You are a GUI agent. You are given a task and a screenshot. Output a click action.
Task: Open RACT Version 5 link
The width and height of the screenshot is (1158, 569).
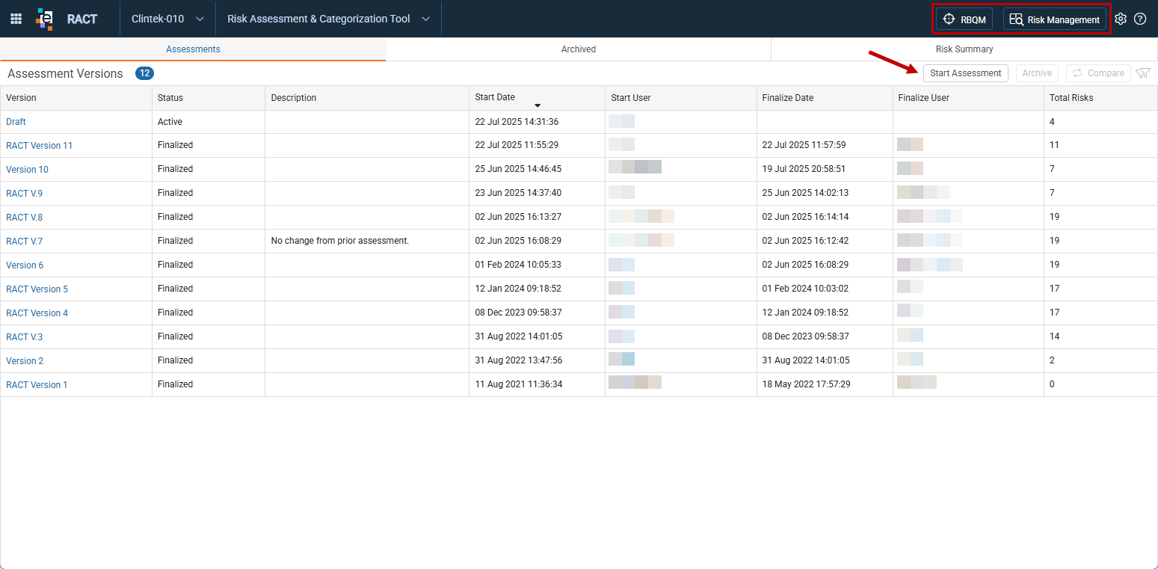coord(37,289)
